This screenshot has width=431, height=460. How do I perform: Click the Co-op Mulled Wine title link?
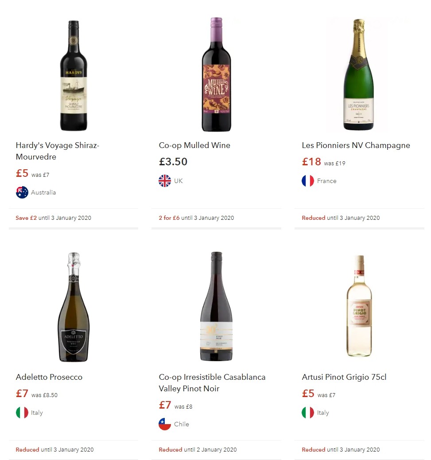[x=194, y=145]
